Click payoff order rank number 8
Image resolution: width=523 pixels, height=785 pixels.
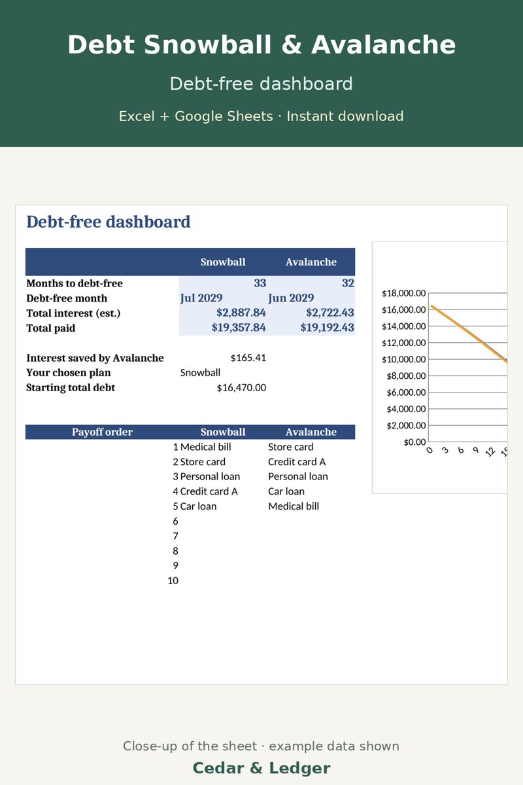click(175, 551)
